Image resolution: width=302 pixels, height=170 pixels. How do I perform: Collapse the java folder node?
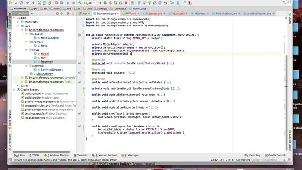(x=18, y=26)
